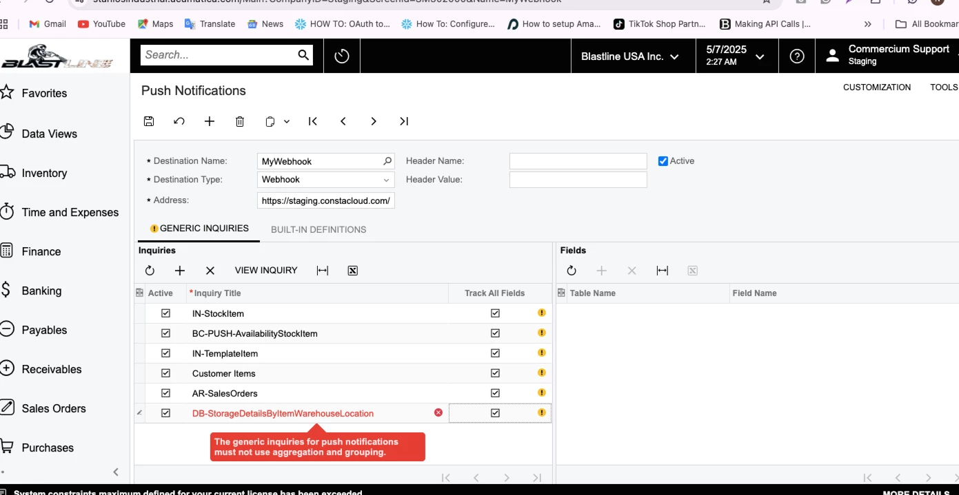Click the clipboard copy-paste icon

tap(270, 121)
